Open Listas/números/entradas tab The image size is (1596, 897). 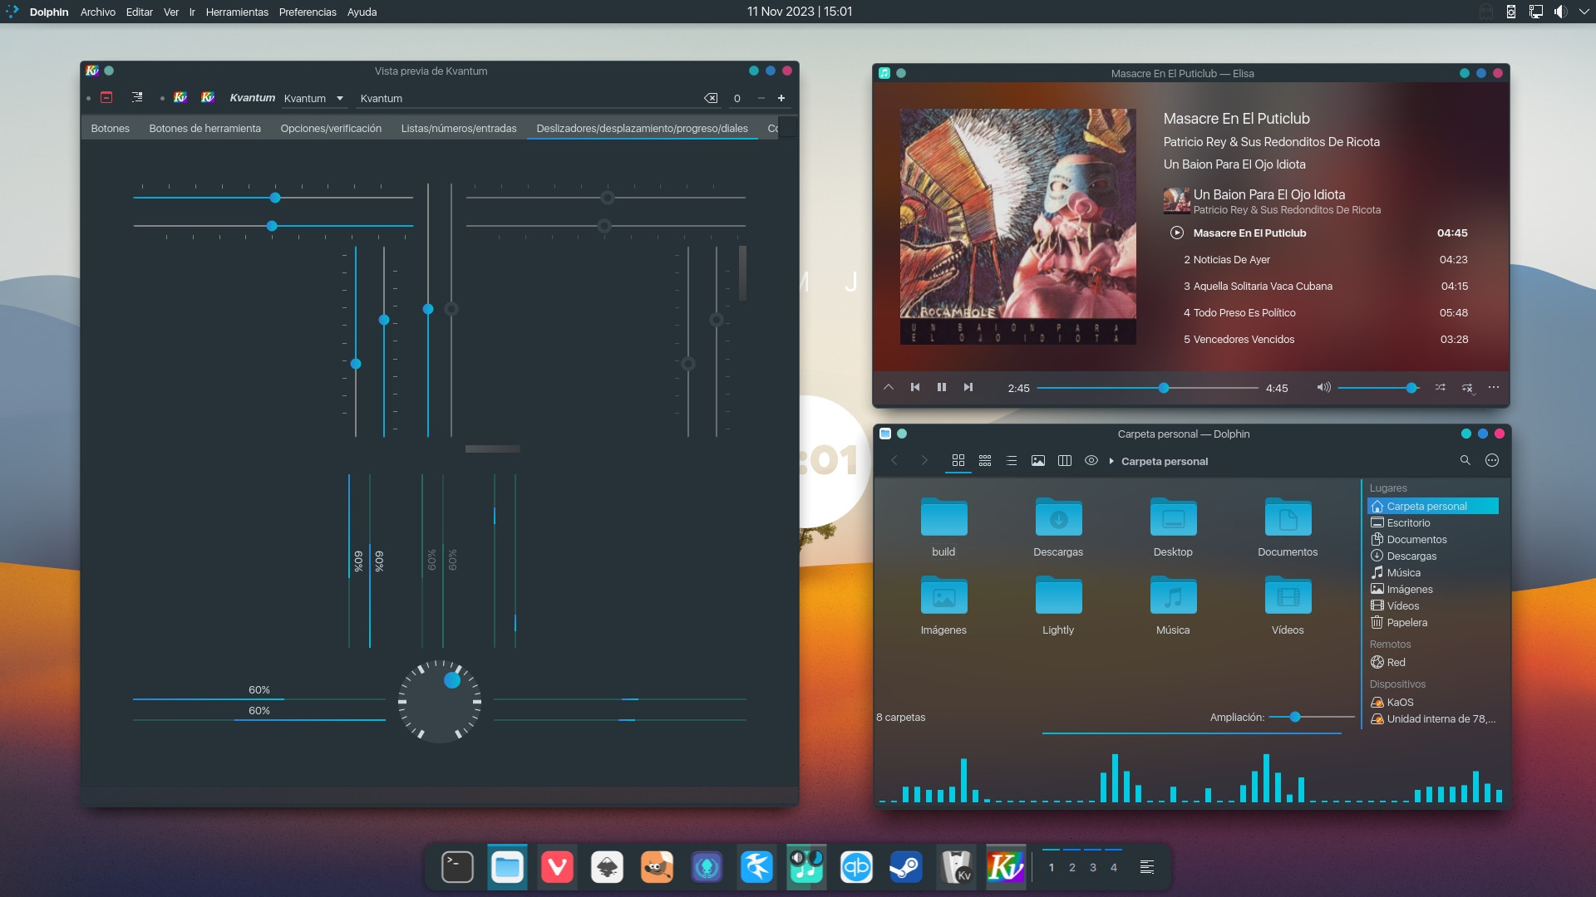459,129
